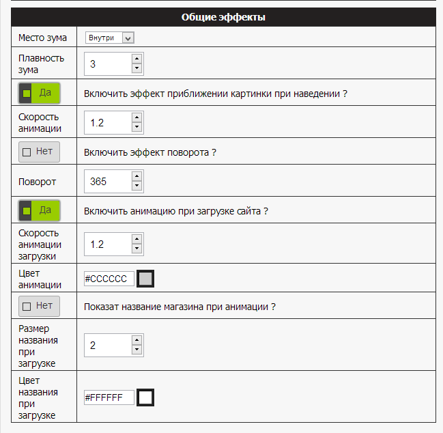Enable the rotation effect toggle

[40, 152]
